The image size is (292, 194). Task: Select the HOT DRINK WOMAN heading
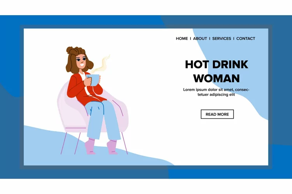pos(216,71)
